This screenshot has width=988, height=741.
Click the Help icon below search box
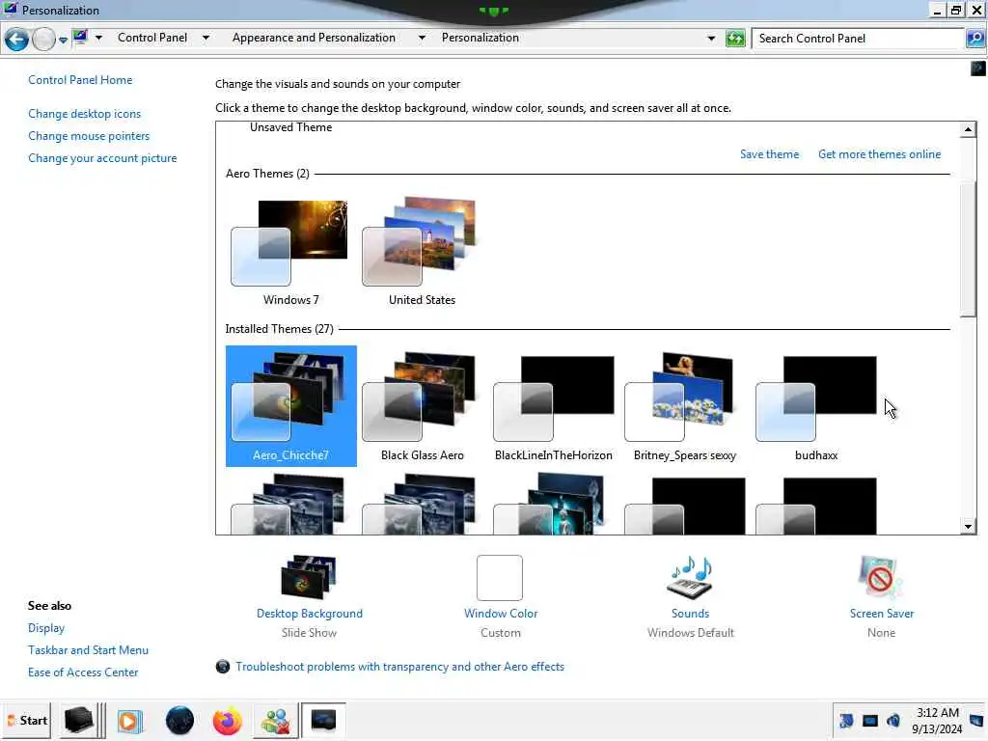978,69
